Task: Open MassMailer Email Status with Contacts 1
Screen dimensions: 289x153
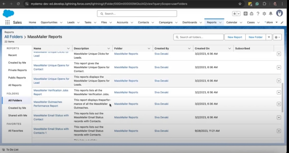Action: (51, 131)
